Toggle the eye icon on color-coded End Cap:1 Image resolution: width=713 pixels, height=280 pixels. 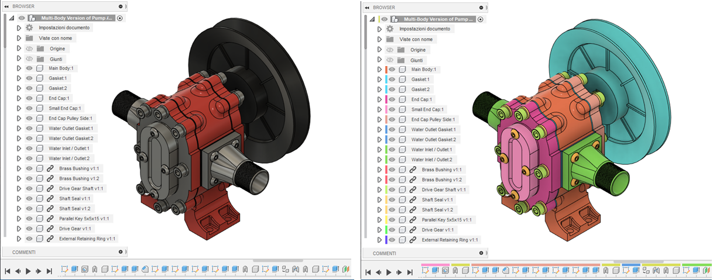coord(392,99)
